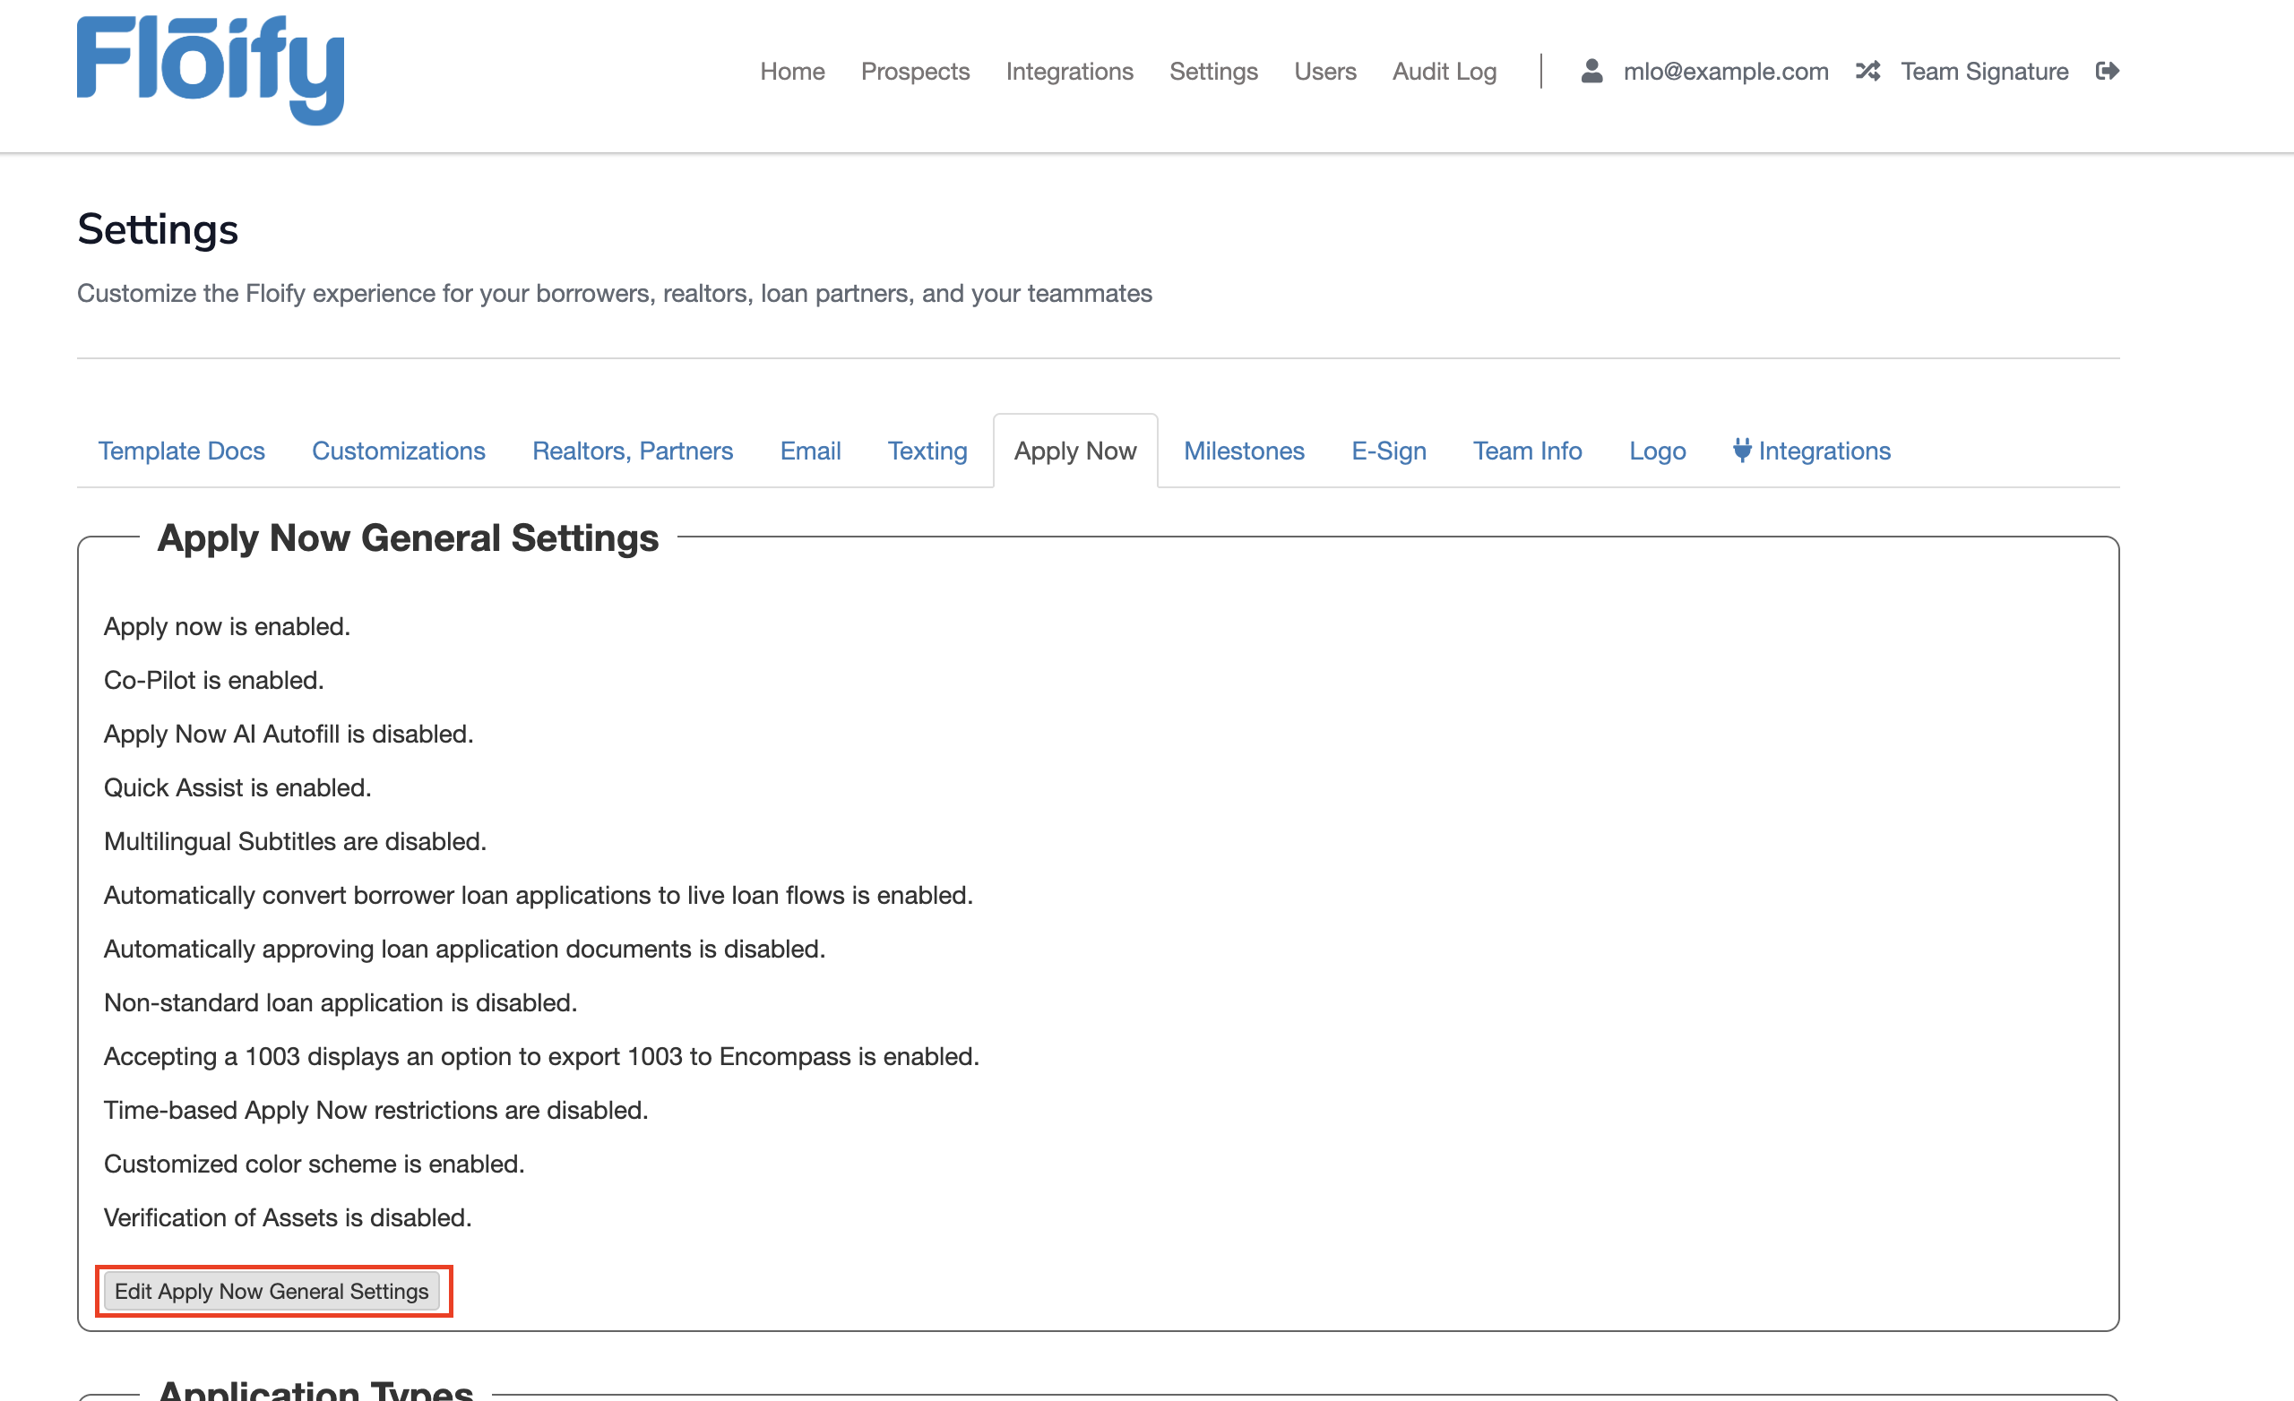
Task: Open the Milestones tab
Action: click(x=1243, y=451)
